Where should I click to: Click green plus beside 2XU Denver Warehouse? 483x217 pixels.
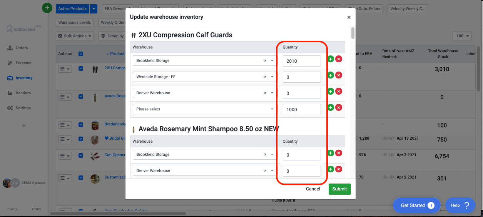click(x=331, y=91)
